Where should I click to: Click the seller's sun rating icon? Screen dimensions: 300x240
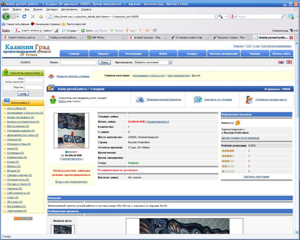(238, 123)
